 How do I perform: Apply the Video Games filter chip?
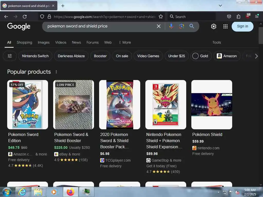(148, 56)
